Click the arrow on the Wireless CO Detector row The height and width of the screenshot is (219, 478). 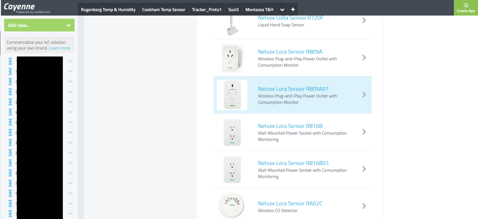click(x=364, y=206)
